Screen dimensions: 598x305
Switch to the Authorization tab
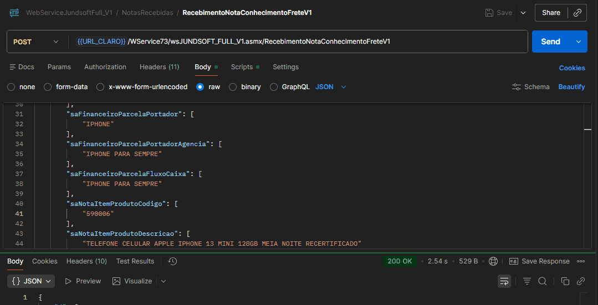[105, 67]
